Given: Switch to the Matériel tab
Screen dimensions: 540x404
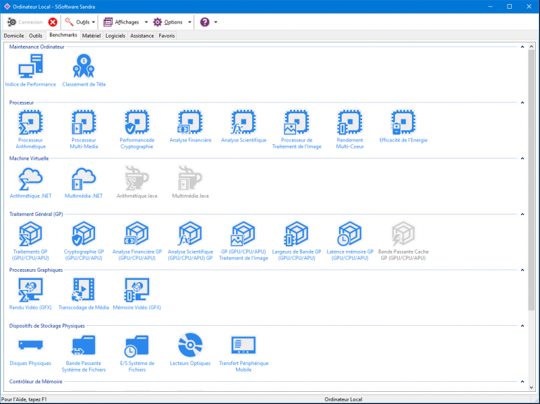Looking at the screenshot, I should point(91,36).
